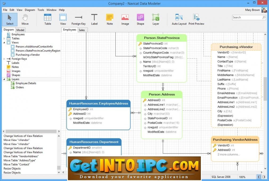The height and width of the screenshot is (181, 269).
Task: Click the tree panel horizontal scrollbar
Action: (x=31, y=131)
